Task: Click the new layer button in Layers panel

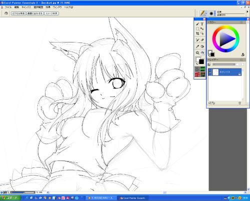Action: (x=210, y=103)
